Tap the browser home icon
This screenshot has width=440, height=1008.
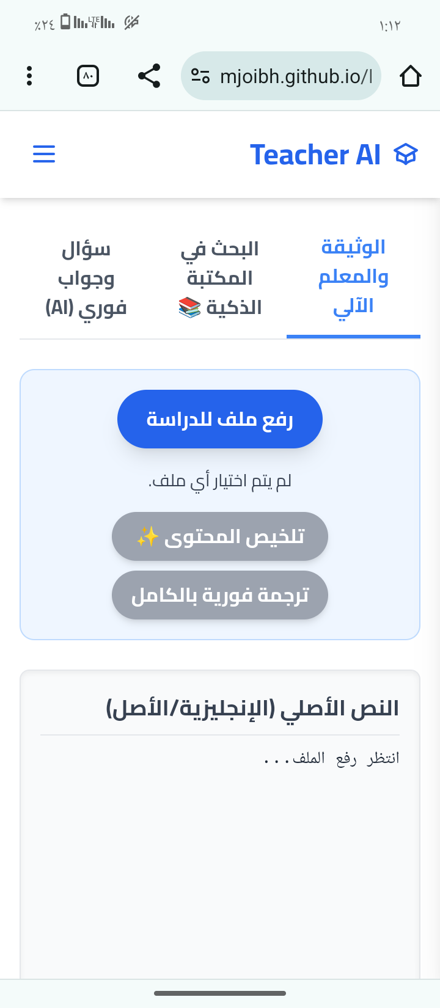[410, 76]
